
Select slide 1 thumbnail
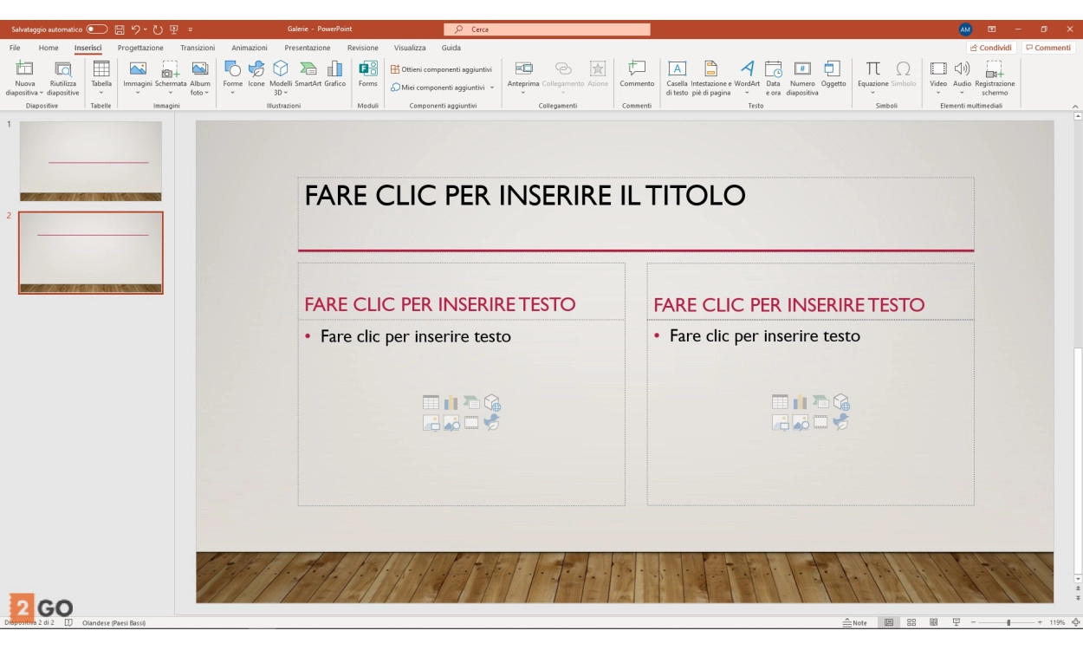[91, 160]
